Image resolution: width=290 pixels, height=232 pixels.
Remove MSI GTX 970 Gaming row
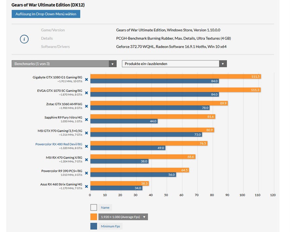tap(86, 133)
